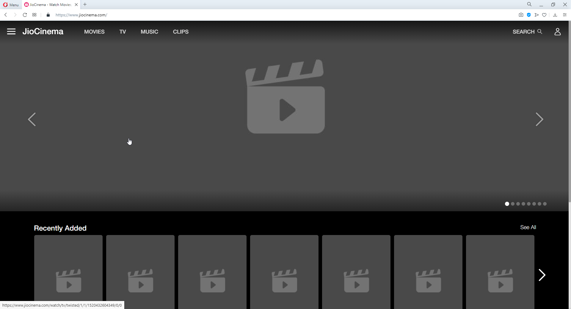Open a new browser tab
This screenshot has height=309, width=571.
click(x=85, y=4)
